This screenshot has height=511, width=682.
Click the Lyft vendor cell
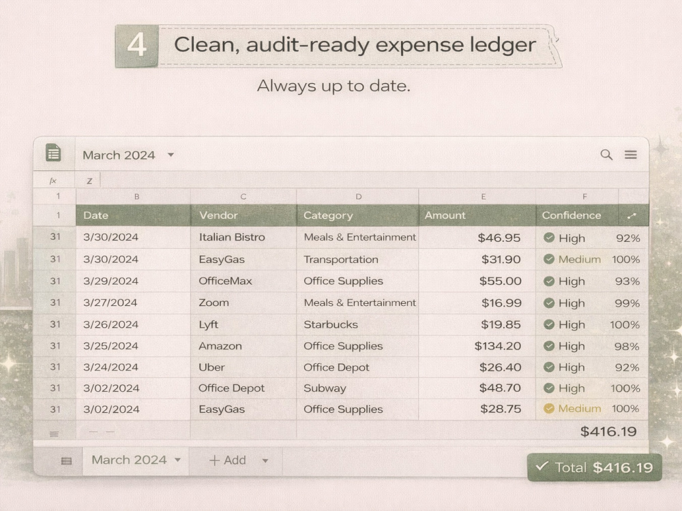[243, 324]
